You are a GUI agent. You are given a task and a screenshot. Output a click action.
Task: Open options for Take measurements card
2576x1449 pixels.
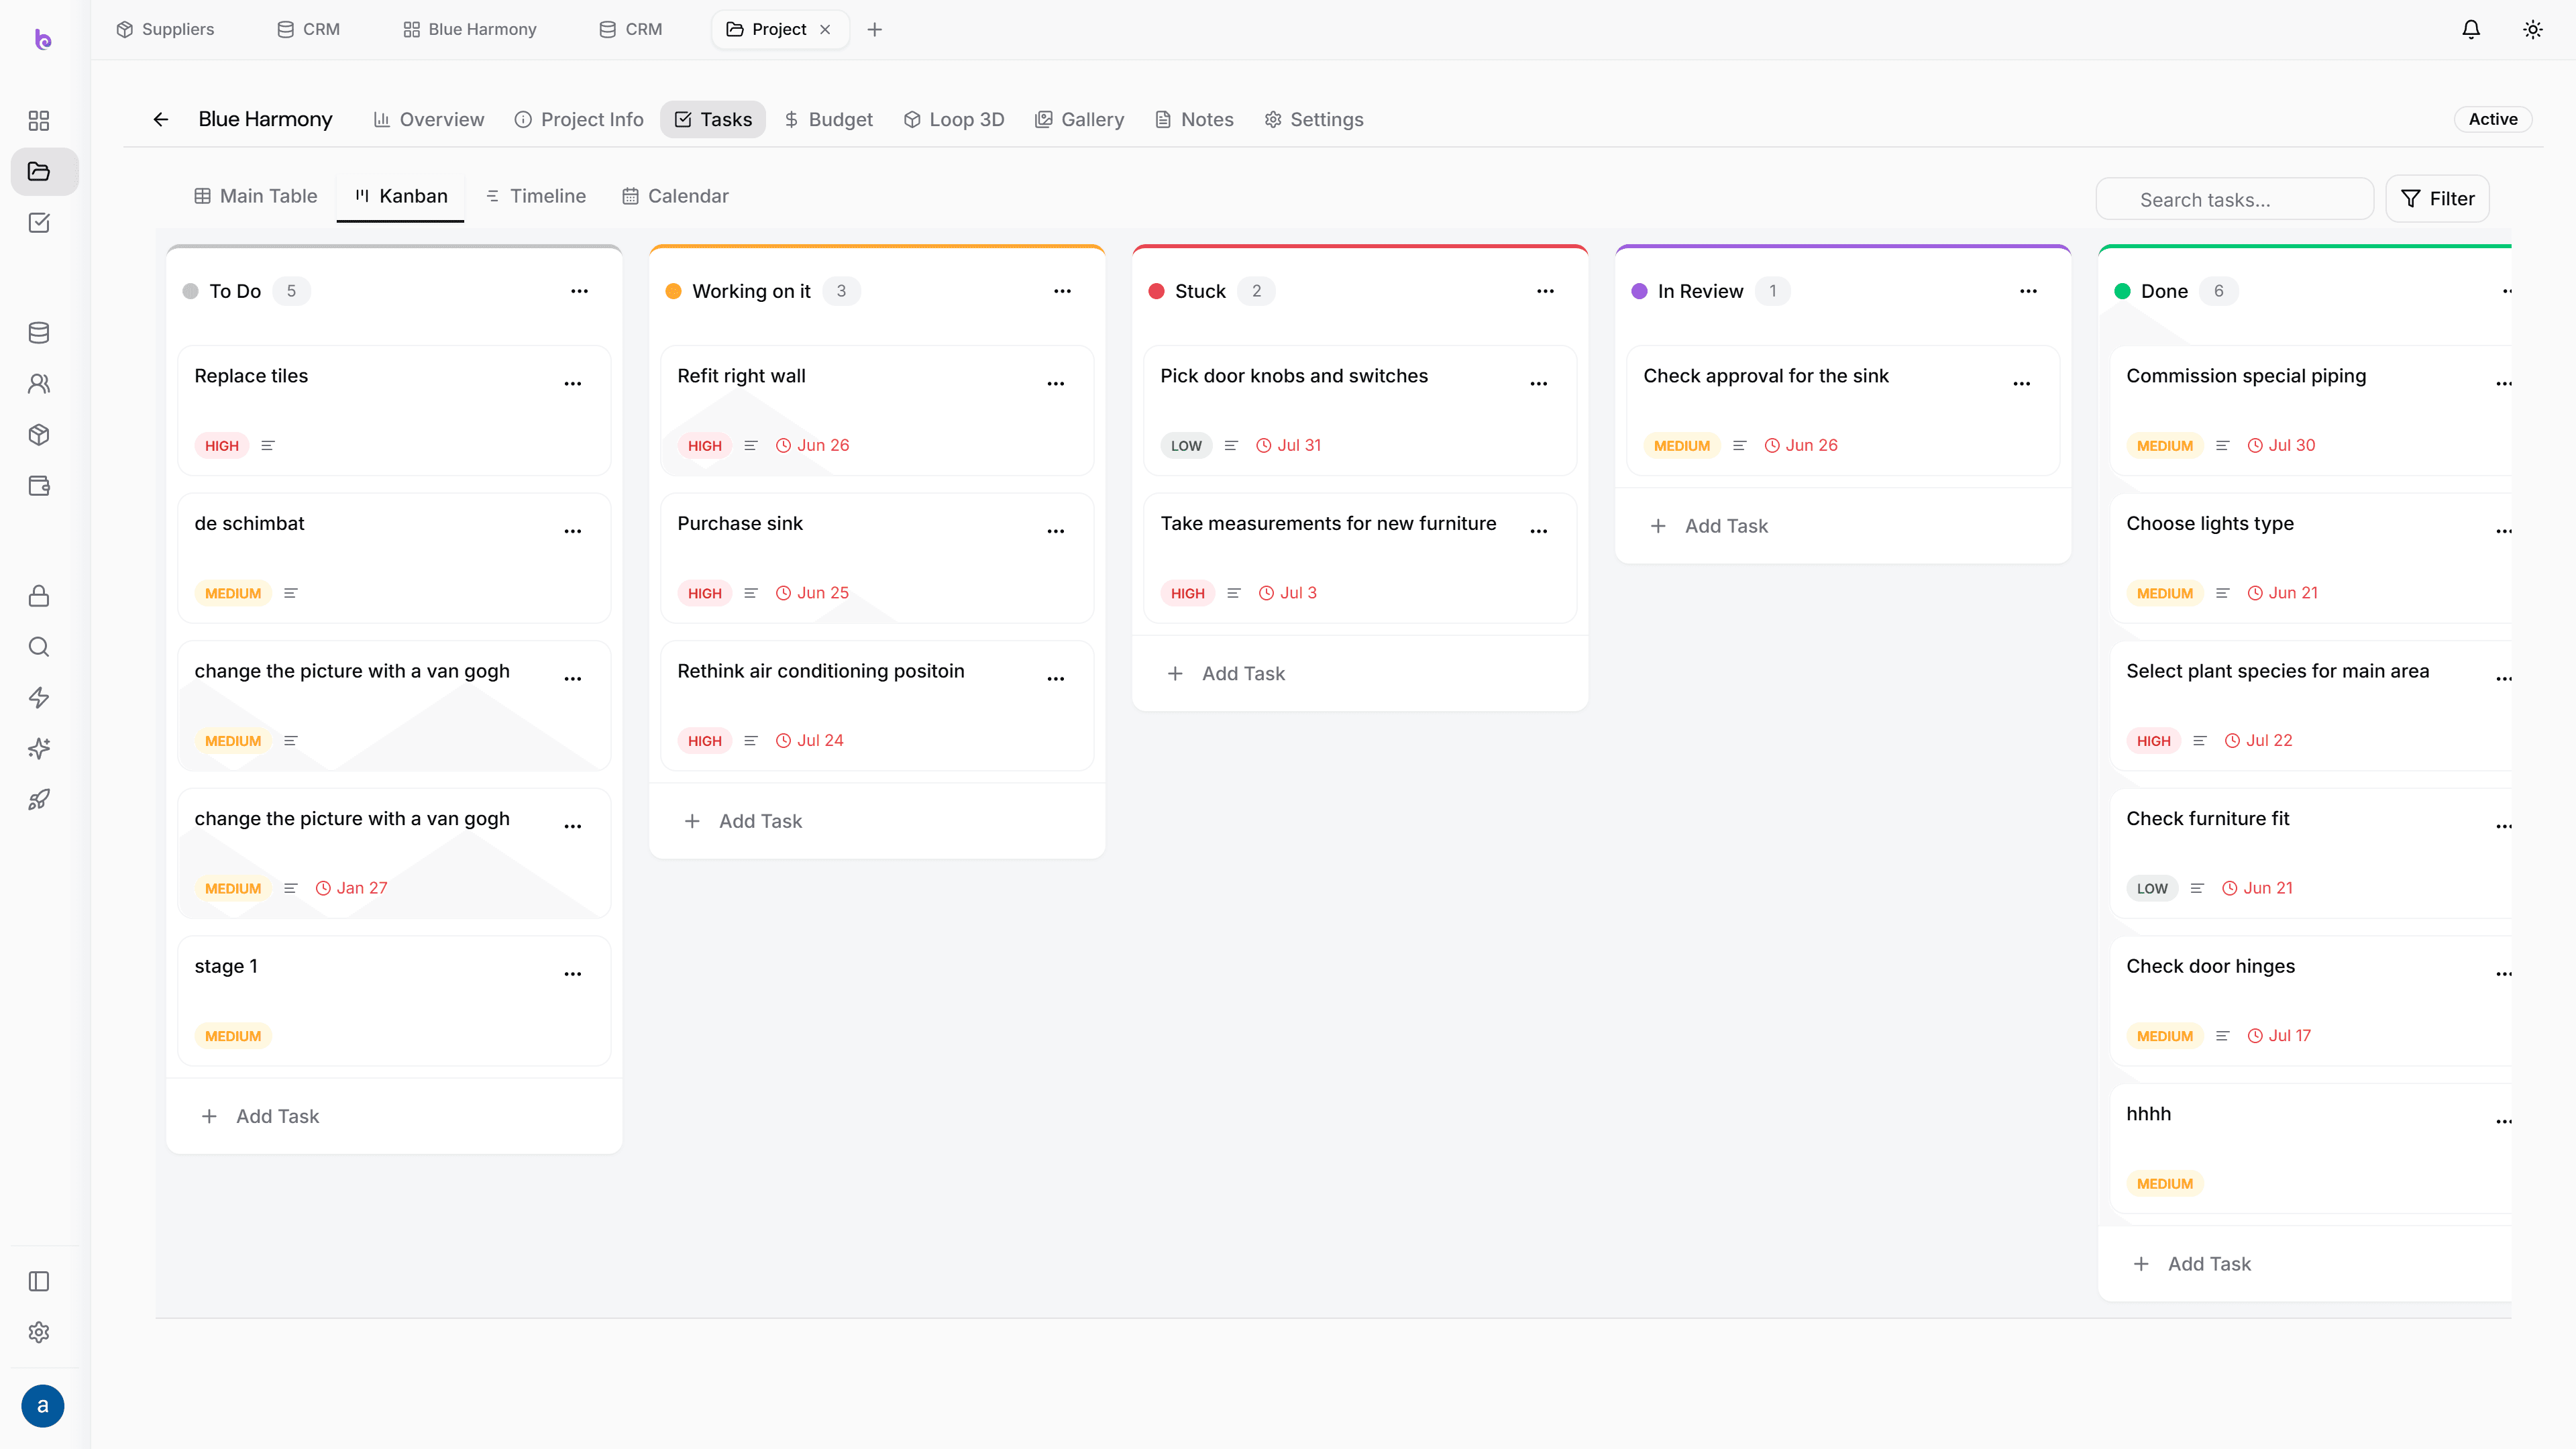pos(1539,532)
